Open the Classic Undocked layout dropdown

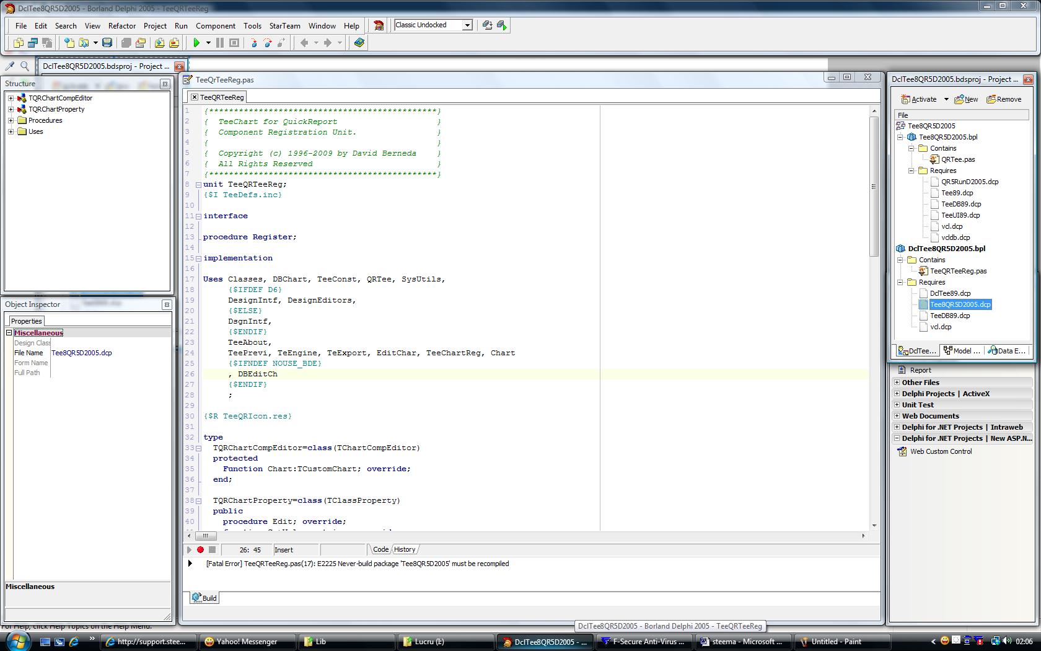pos(468,25)
